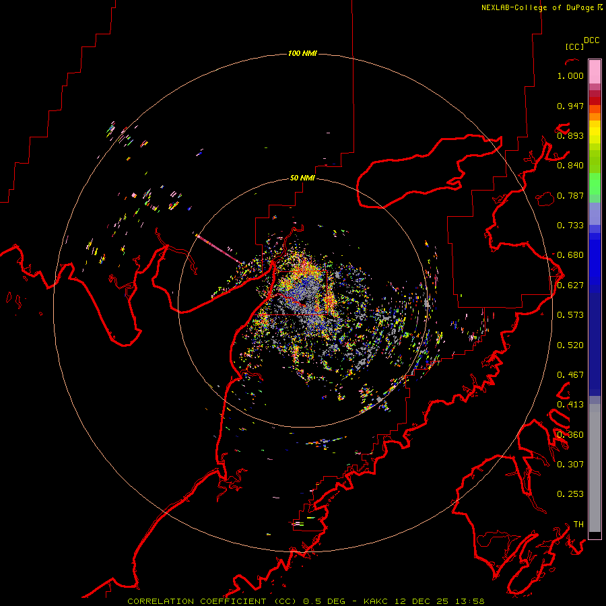Image resolution: width=606 pixels, height=606 pixels.
Task: Click the 0.787 legend value
Action: pyautogui.click(x=570, y=195)
